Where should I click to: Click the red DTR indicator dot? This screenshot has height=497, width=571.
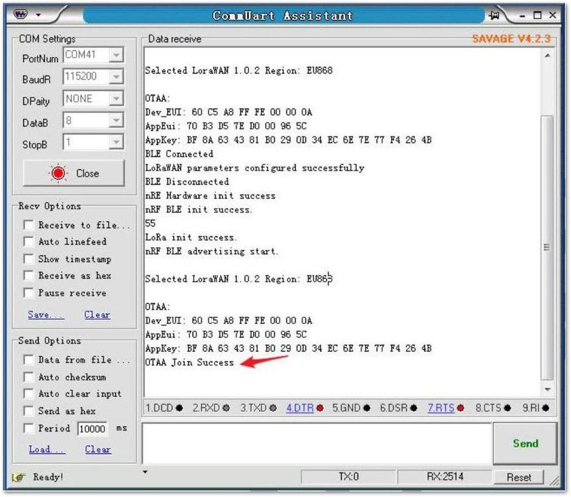click(x=320, y=408)
